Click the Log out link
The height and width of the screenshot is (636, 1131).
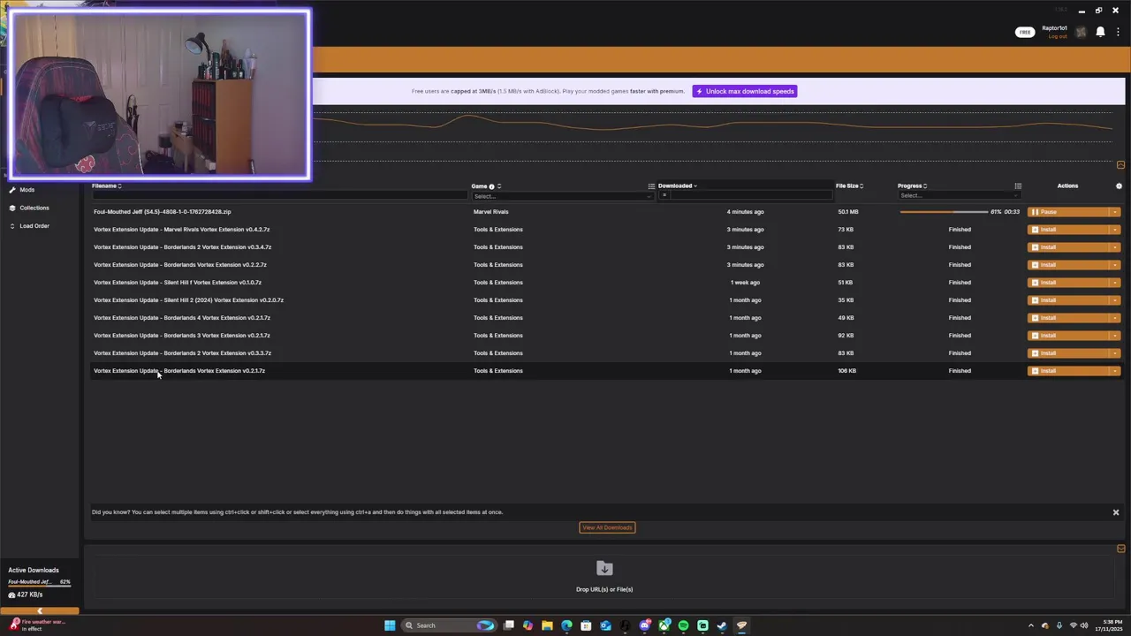click(x=1058, y=36)
